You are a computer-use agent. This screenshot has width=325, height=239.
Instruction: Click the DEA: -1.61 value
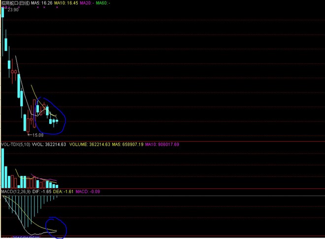63,192
